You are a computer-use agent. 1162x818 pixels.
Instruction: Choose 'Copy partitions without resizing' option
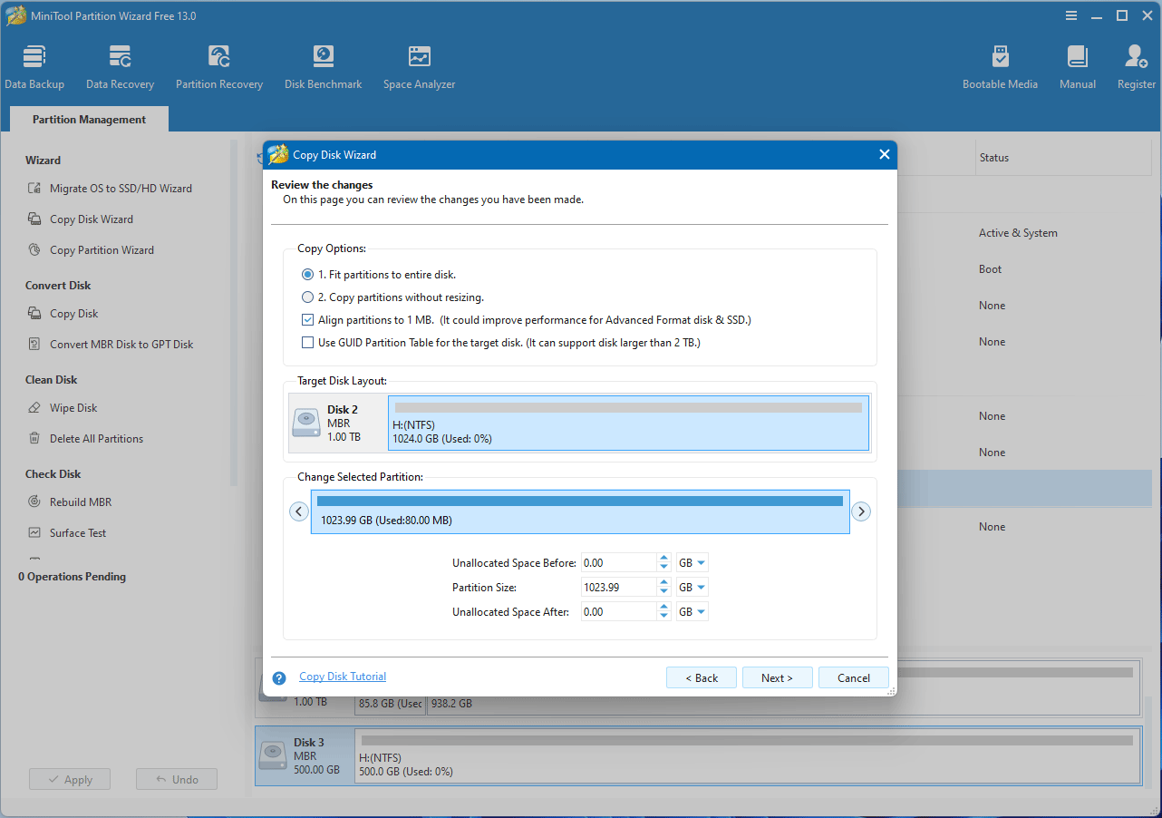pyautogui.click(x=307, y=297)
